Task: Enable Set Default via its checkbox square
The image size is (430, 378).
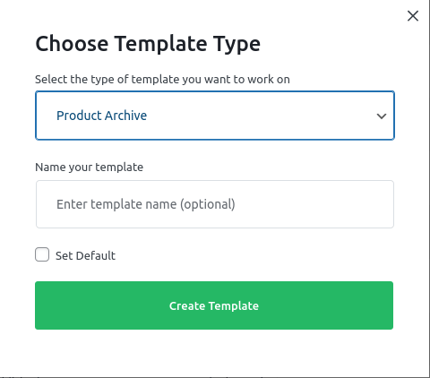Action: pyautogui.click(x=42, y=254)
